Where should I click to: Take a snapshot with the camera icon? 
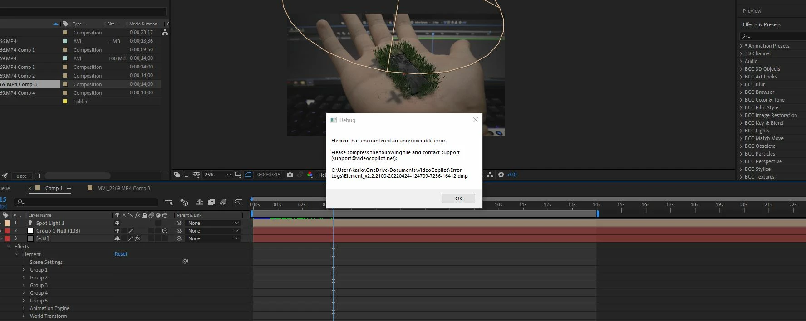(290, 175)
